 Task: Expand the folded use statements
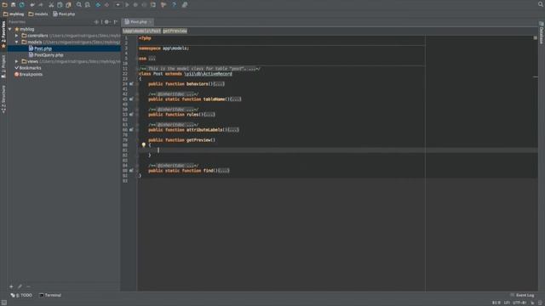[152, 59]
